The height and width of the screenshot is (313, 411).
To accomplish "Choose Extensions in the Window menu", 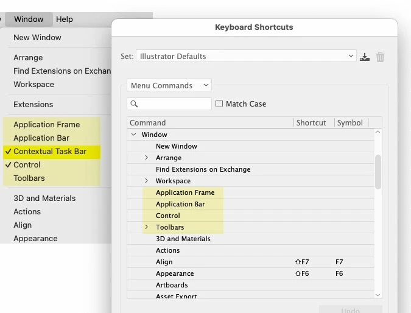I will [x=33, y=105].
